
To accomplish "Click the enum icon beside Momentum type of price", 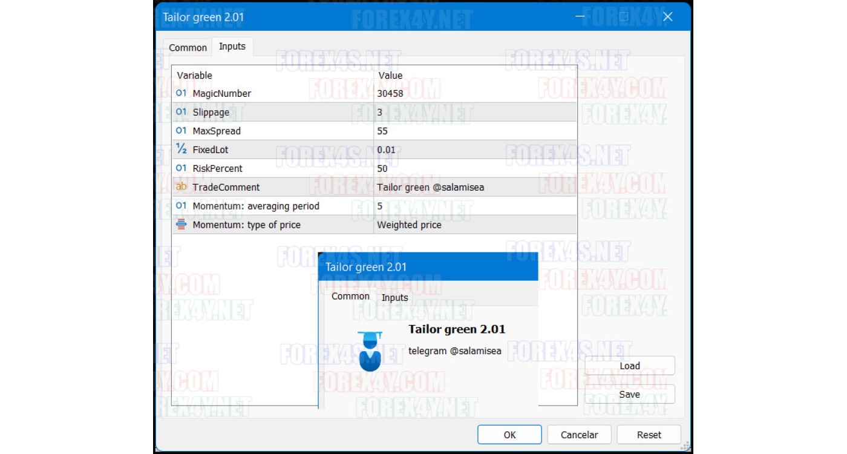I will tap(181, 225).
